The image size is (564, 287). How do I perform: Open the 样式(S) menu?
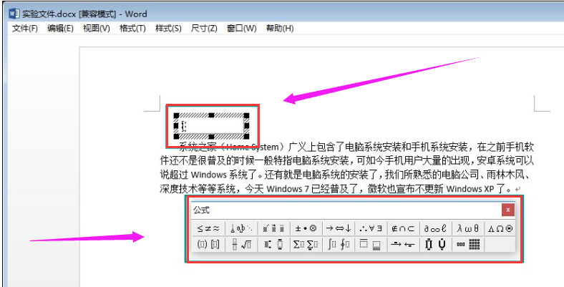click(168, 29)
